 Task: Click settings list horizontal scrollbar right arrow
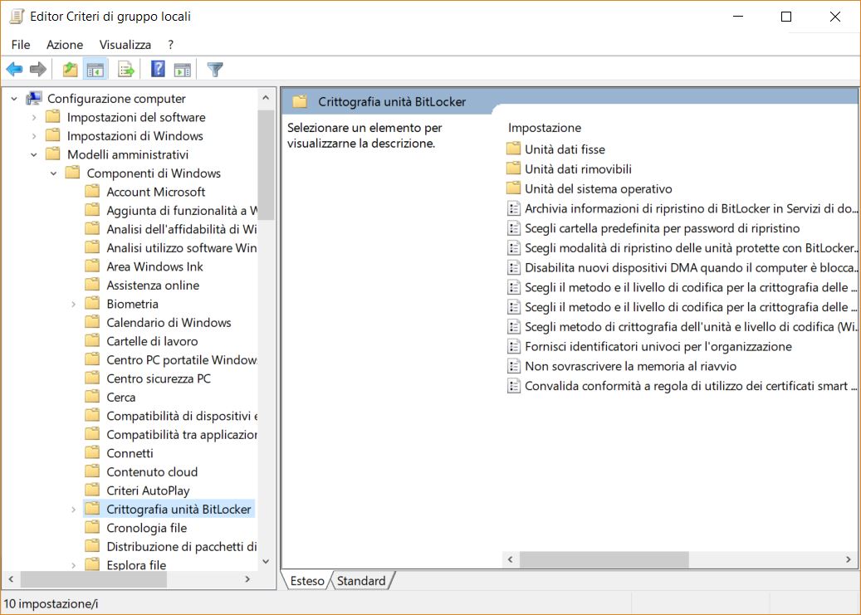pyautogui.click(x=849, y=559)
